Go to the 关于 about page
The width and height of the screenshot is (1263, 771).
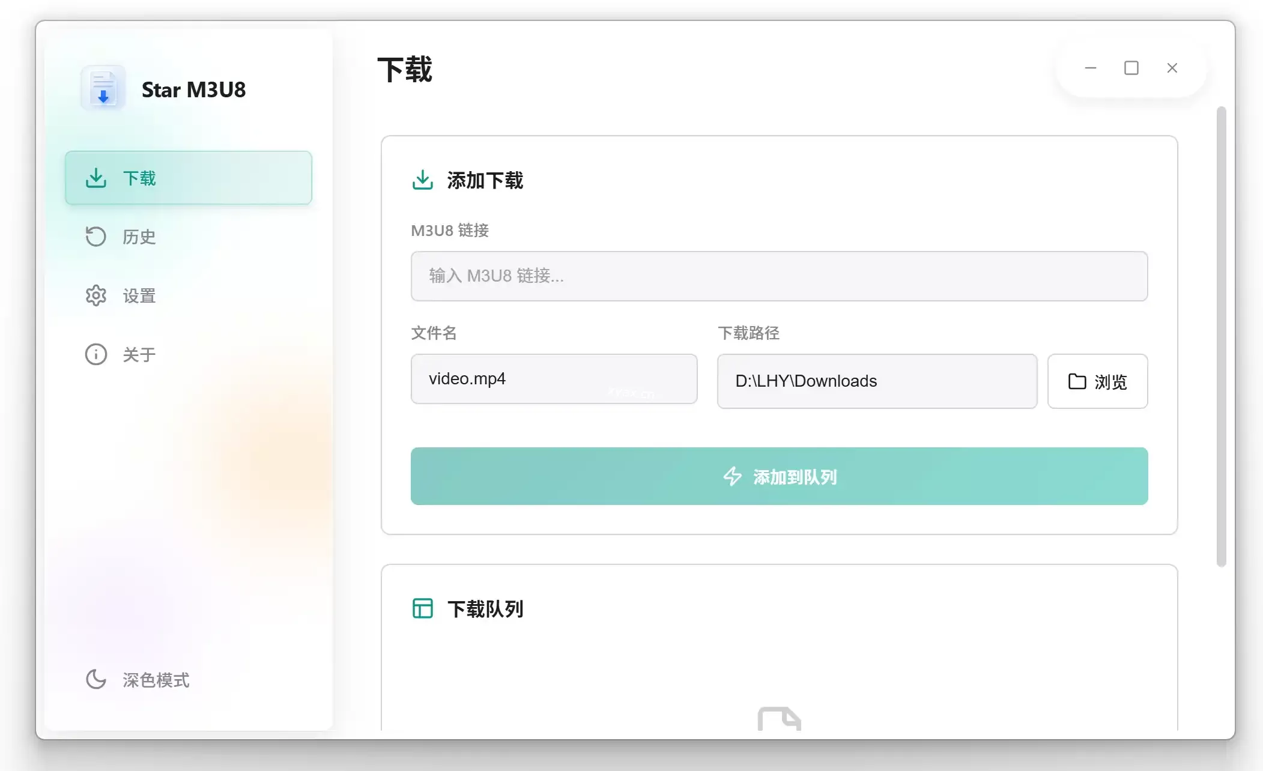coord(139,355)
